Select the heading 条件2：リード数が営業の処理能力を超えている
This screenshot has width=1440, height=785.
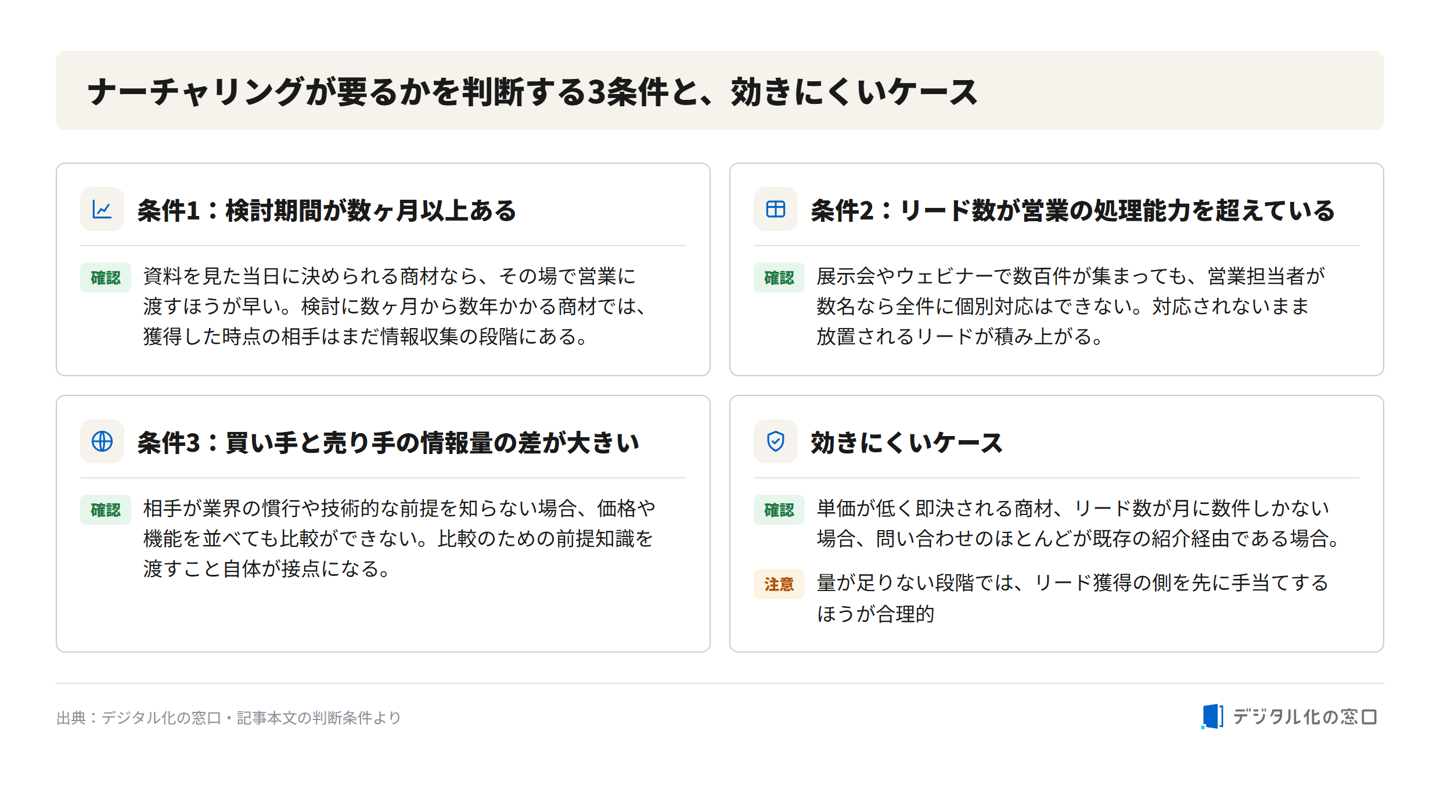(x=1072, y=210)
